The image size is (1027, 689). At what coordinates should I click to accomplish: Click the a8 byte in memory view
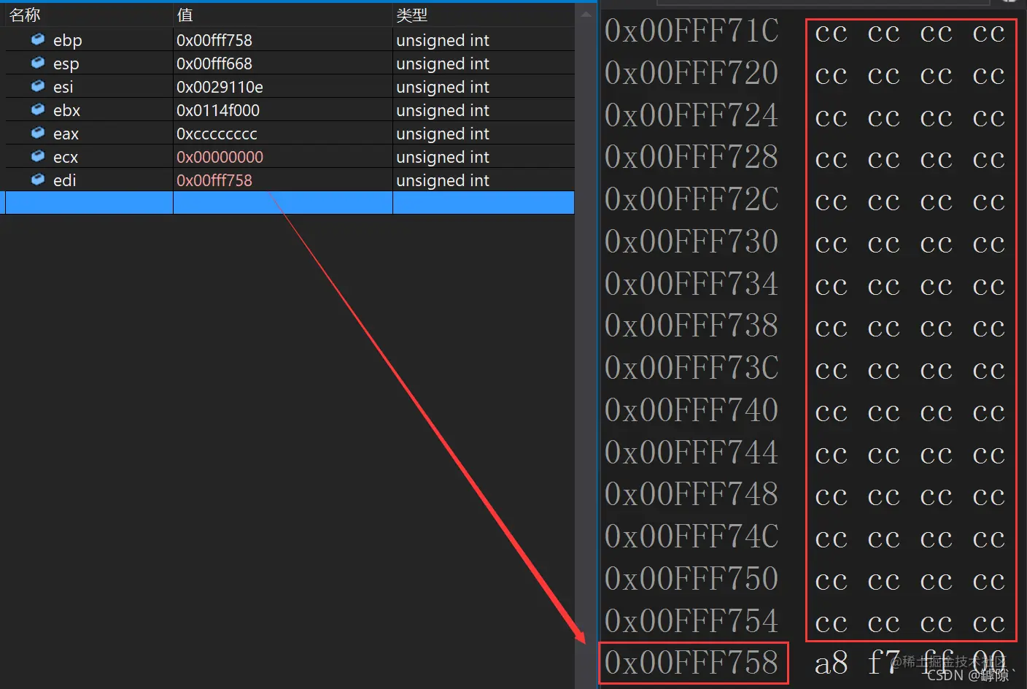point(832,663)
